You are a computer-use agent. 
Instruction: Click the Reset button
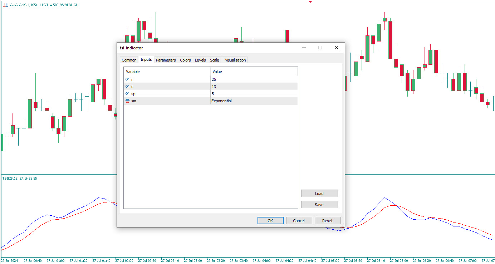pyautogui.click(x=327, y=221)
